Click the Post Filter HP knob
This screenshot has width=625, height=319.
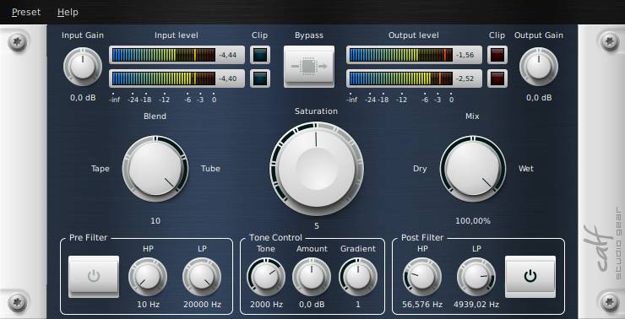click(x=422, y=277)
